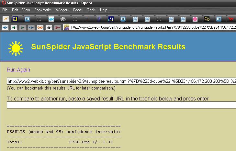Open the Feeds menu
This screenshot has height=151, width=236.
[x=78, y=10]
